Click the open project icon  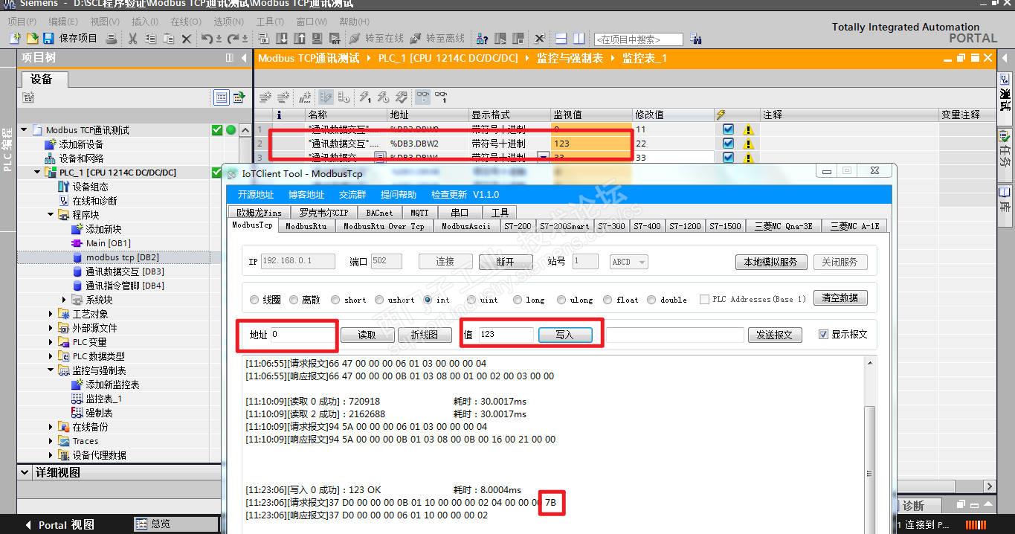click(32, 39)
